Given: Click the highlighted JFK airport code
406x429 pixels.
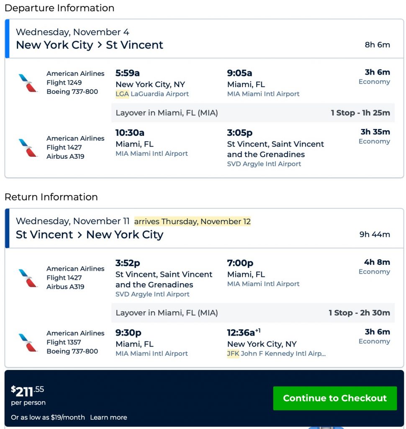Looking at the screenshot, I should [x=233, y=354].
